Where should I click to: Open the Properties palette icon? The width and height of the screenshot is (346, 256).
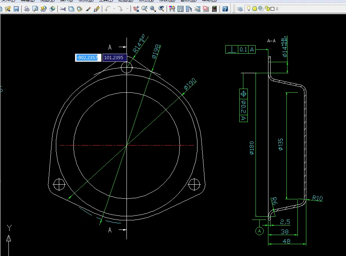[172, 9]
